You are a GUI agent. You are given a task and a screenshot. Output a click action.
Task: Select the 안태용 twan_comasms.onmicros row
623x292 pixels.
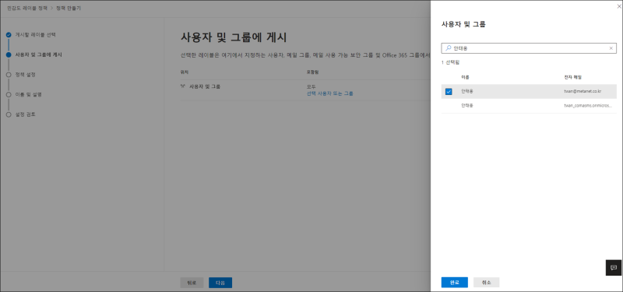pos(529,106)
